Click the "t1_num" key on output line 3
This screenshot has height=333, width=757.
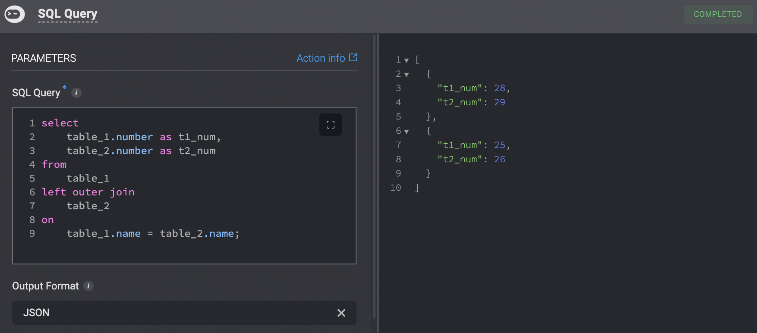(460, 88)
